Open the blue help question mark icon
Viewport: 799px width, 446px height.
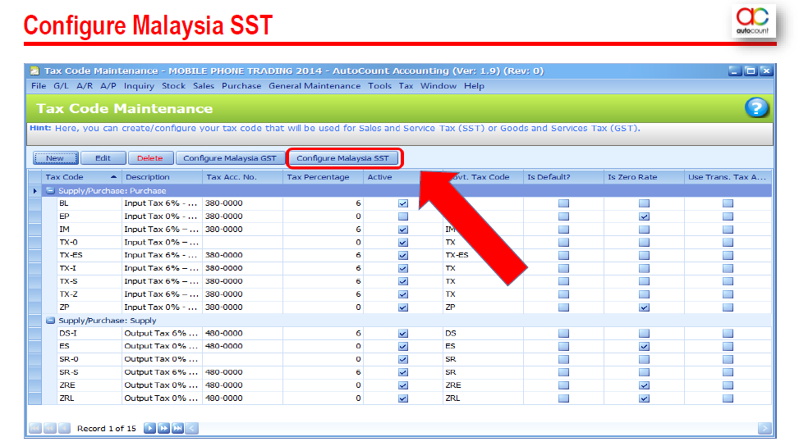756,108
